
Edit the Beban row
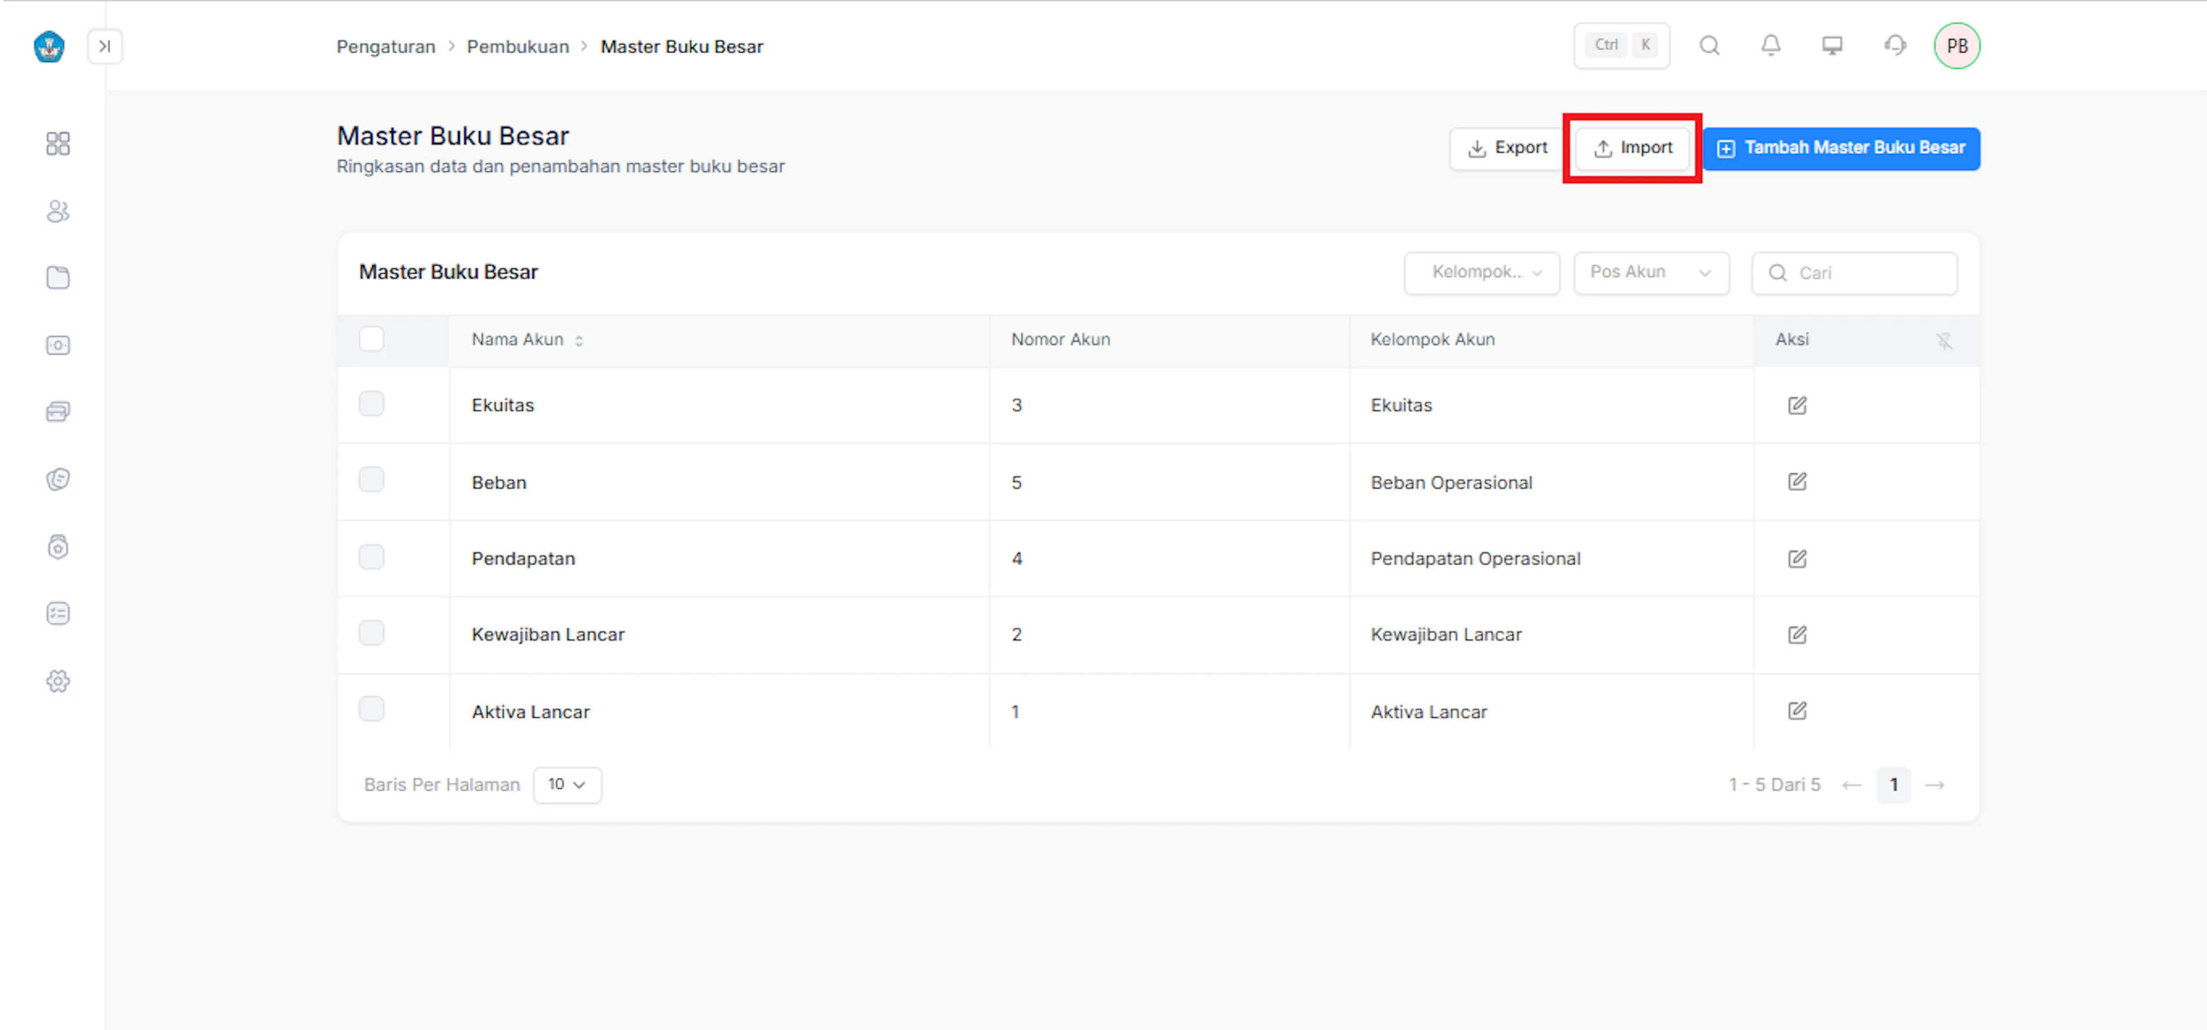tap(1797, 481)
